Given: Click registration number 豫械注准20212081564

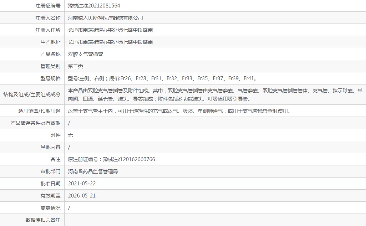Looking at the screenshot, I should point(94,6).
